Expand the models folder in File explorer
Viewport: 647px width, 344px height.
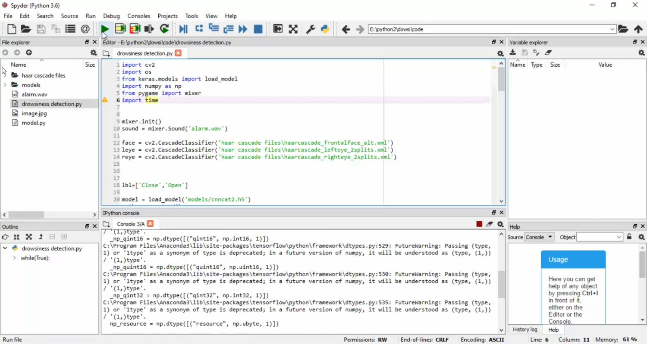5,85
